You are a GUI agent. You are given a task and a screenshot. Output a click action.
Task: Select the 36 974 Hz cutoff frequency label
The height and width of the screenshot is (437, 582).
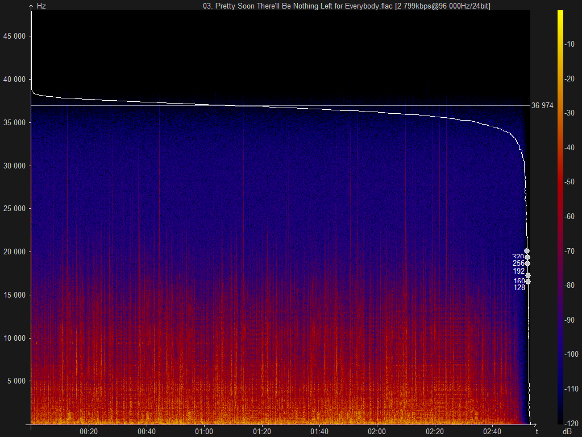[x=543, y=106]
